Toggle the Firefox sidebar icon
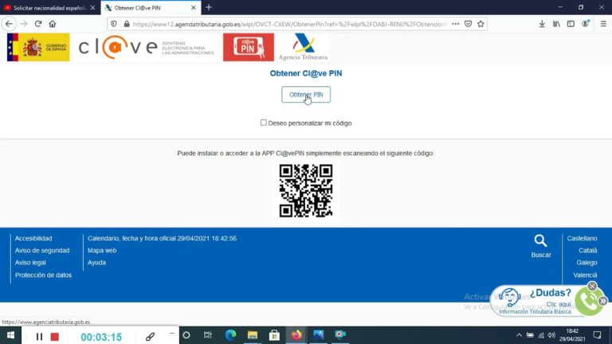Image resolution: width=612 pixels, height=344 pixels. [571, 24]
